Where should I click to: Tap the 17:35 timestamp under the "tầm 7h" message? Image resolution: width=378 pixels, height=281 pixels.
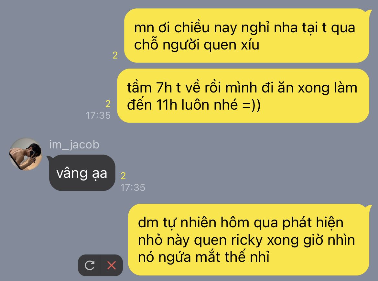click(98, 115)
